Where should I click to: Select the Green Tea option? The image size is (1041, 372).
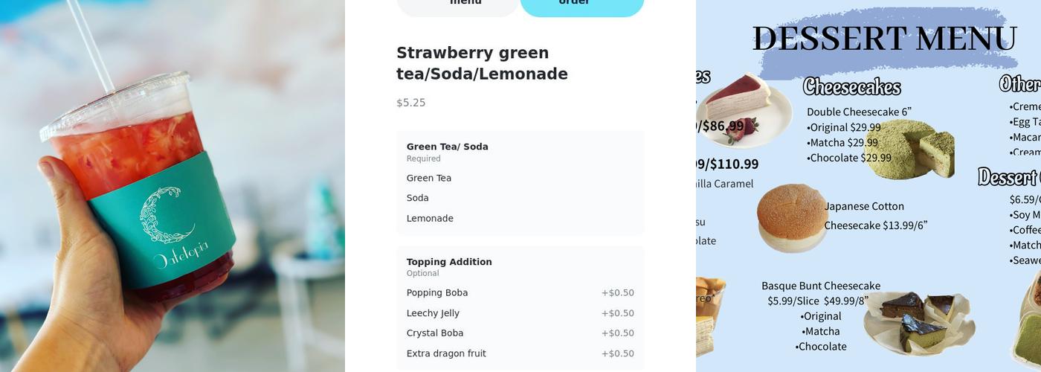click(429, 179)
